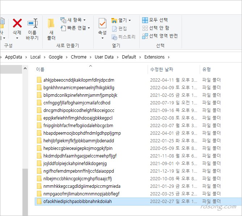242x216 pixels.
Task: Open Properties (속성) checkmark icon
Action: [x=102, y=23]
